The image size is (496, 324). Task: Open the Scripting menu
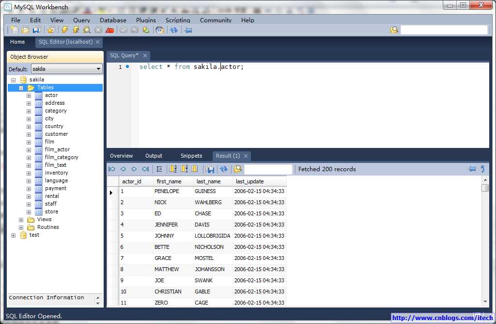coord(178,20)
